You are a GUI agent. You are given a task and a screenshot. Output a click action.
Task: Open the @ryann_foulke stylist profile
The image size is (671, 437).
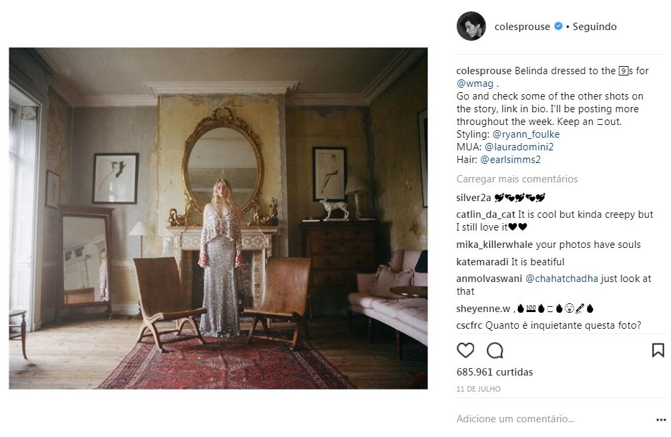coord(526,134)
